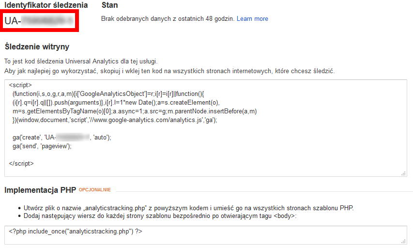Grab the PHP include box resize handle

click(403, 241)
